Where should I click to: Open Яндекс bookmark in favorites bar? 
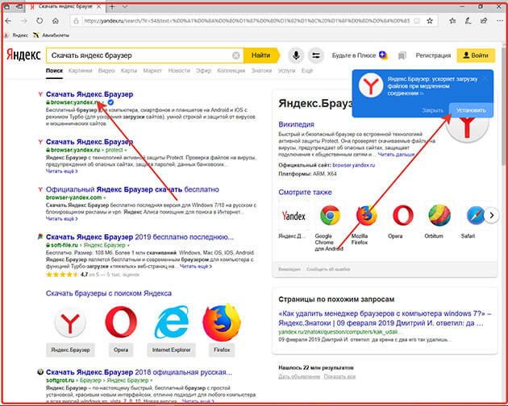(16, 35)
